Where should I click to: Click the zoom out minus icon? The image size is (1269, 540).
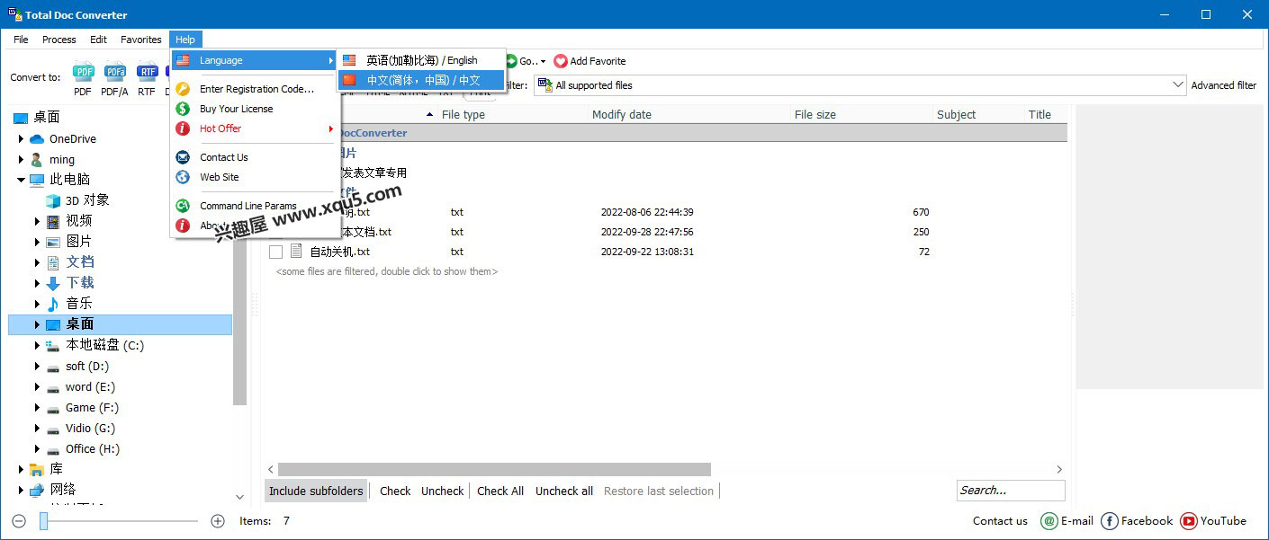[x=19, y=521]
